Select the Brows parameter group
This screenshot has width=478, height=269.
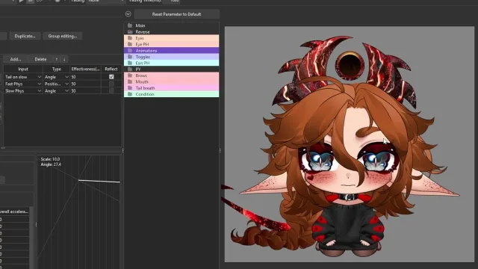(171, 75)
